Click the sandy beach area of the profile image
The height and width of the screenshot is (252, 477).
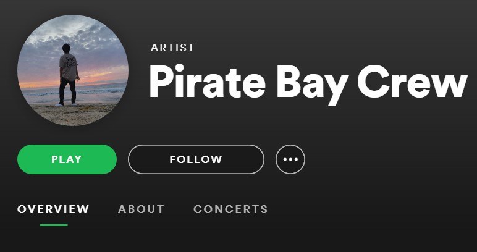coord(73,114)
